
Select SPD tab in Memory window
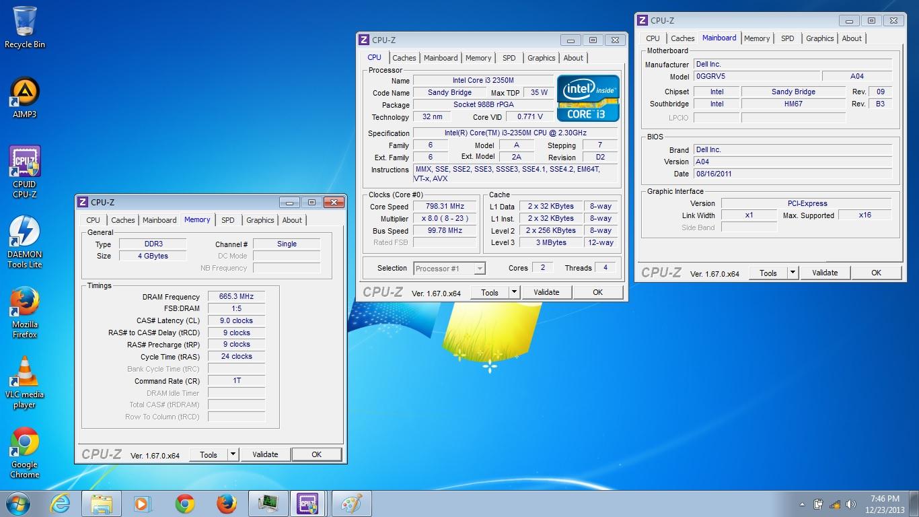coord(228,220)
